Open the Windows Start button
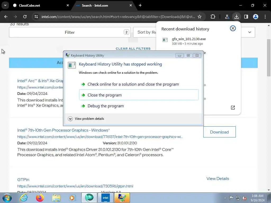The width and height of the screenshot is (271, 203). [7, 198]
